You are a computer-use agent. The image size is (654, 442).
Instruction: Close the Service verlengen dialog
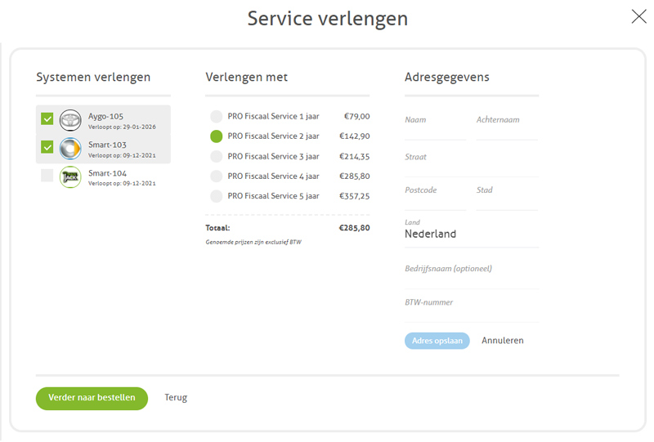tap(638, 17)
